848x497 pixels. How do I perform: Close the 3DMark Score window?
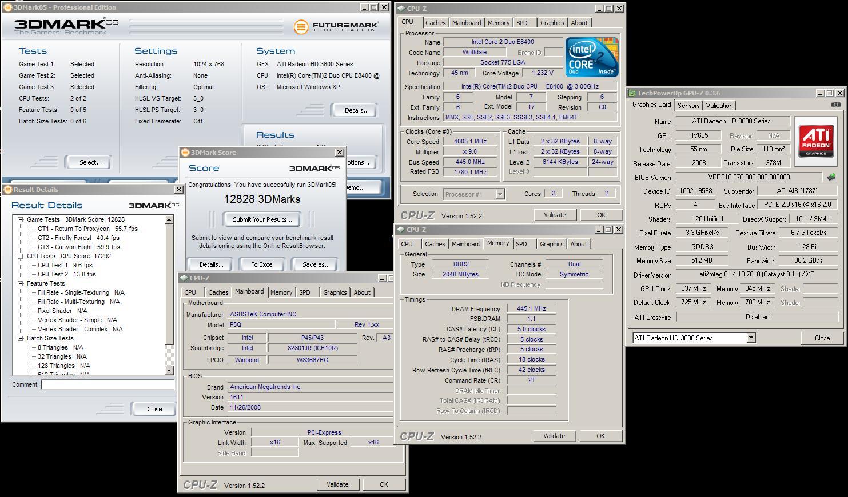pyautogui.click(x=339, y=153)
